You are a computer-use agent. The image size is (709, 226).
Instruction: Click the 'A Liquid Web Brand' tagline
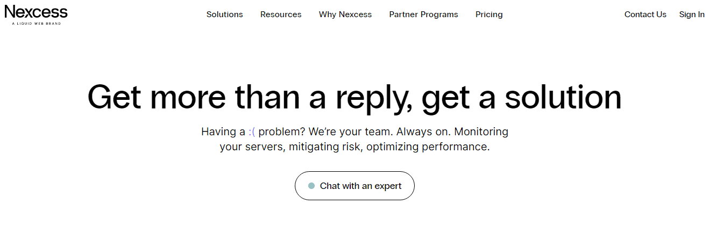tap(37, 24)
